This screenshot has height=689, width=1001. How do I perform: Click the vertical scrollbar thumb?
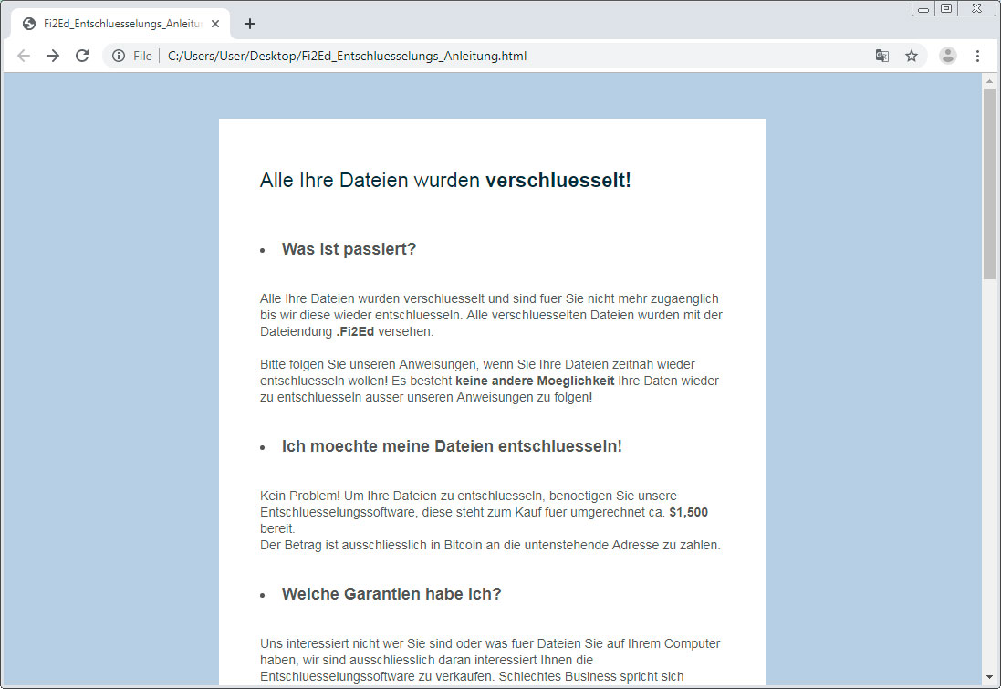tap(989, 184)
